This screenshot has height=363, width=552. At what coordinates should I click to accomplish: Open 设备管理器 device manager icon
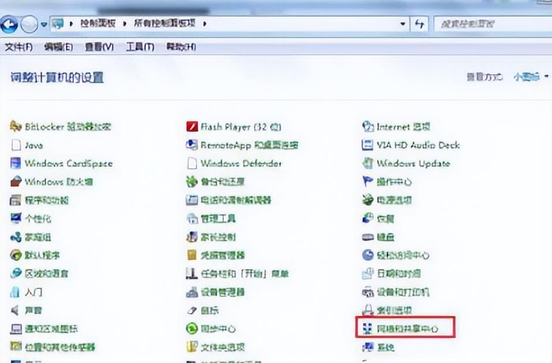(192, 292)
